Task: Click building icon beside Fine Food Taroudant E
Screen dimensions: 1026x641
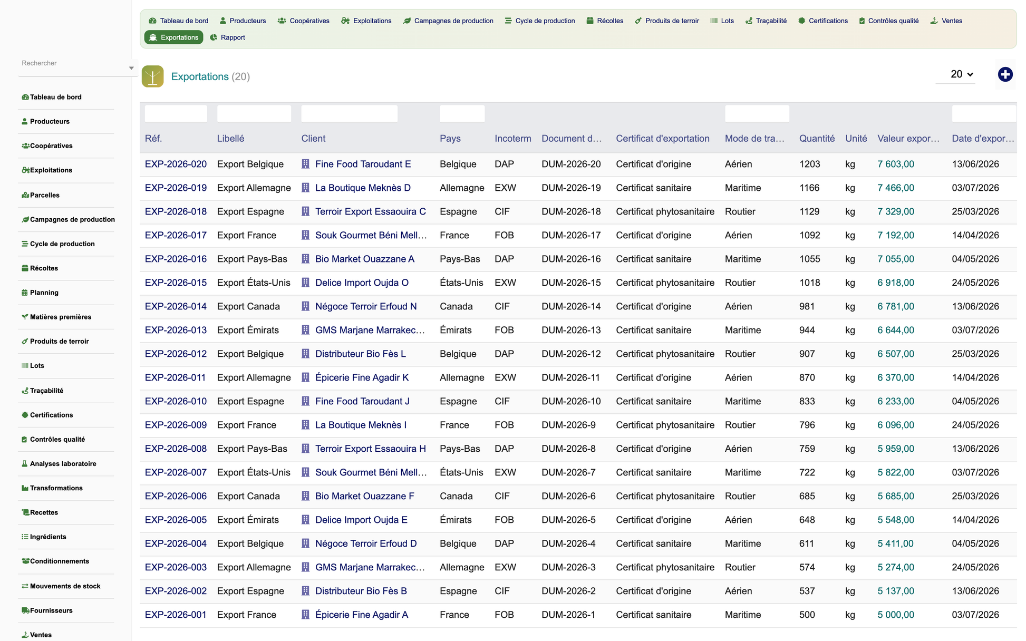Action: point(305,164)
